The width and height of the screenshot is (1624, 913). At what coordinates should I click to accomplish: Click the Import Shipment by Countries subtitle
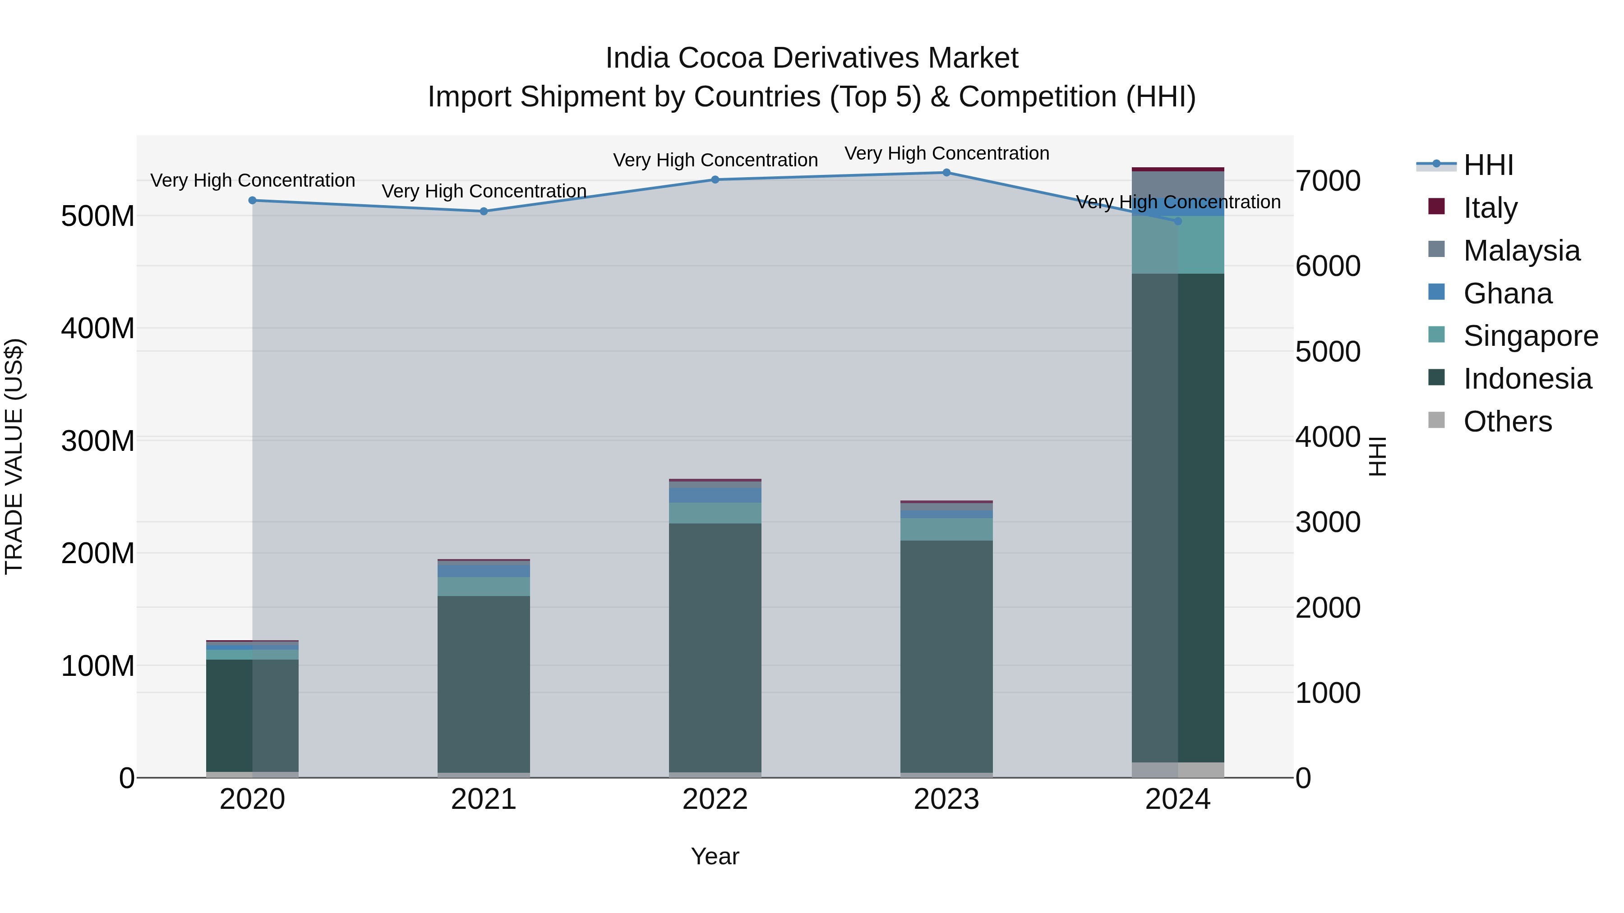click(x=812, y=97)
